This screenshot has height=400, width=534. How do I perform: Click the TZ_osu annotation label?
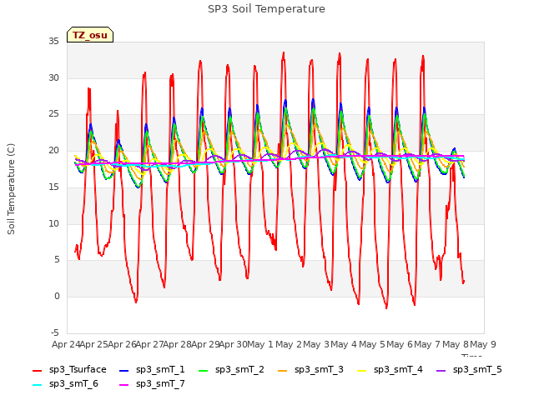click(x=90, y=35)
